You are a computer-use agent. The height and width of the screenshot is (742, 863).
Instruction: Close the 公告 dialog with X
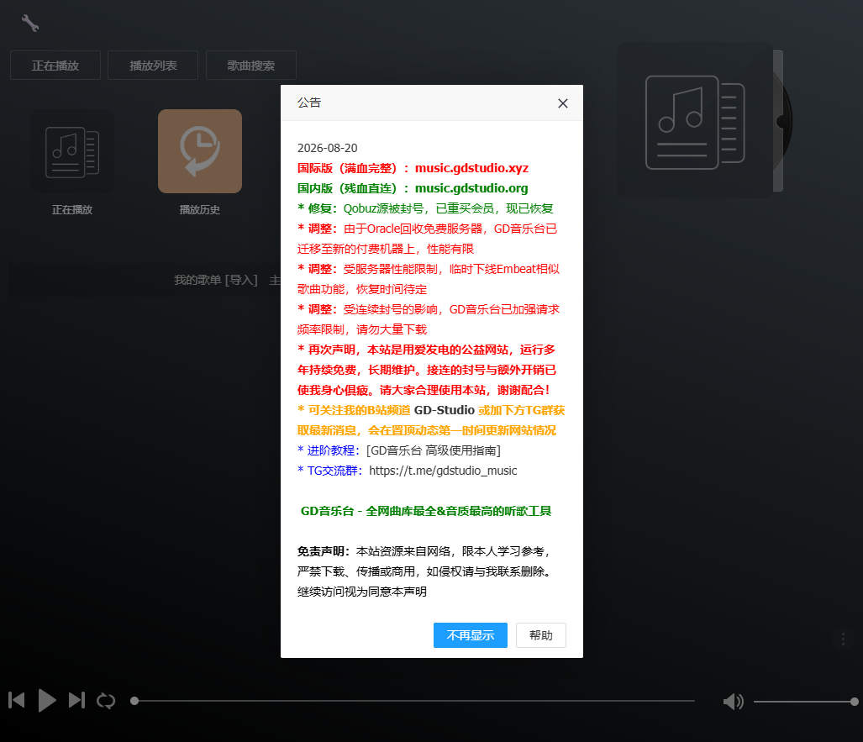coord(562,103)
